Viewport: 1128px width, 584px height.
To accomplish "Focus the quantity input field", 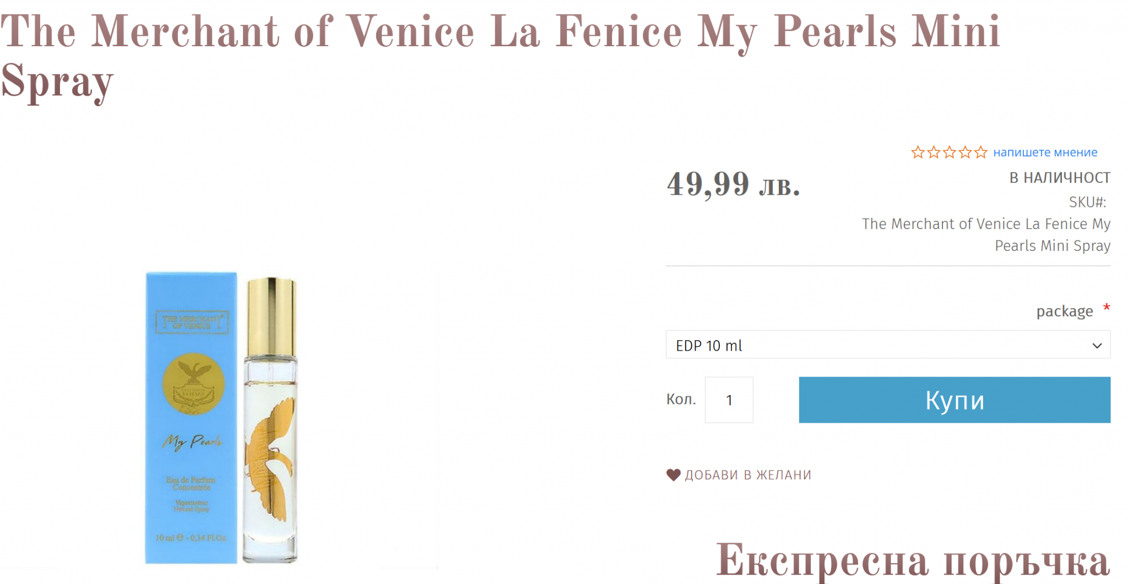I will [729, 400].
